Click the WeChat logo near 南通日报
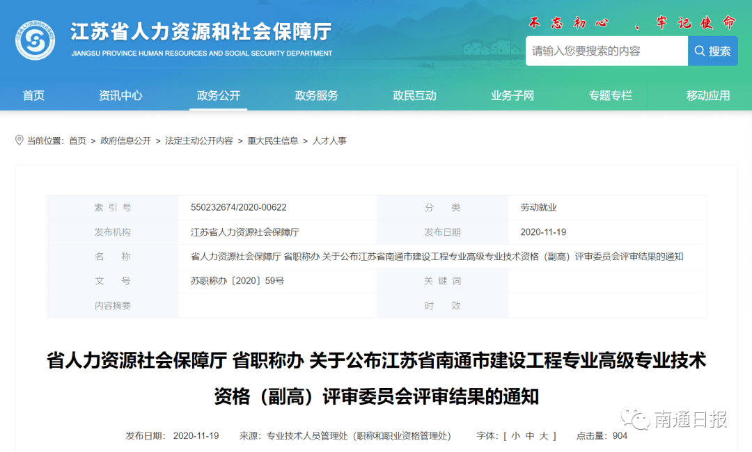The width and height of the screenshot is (752, 452). 635,419
